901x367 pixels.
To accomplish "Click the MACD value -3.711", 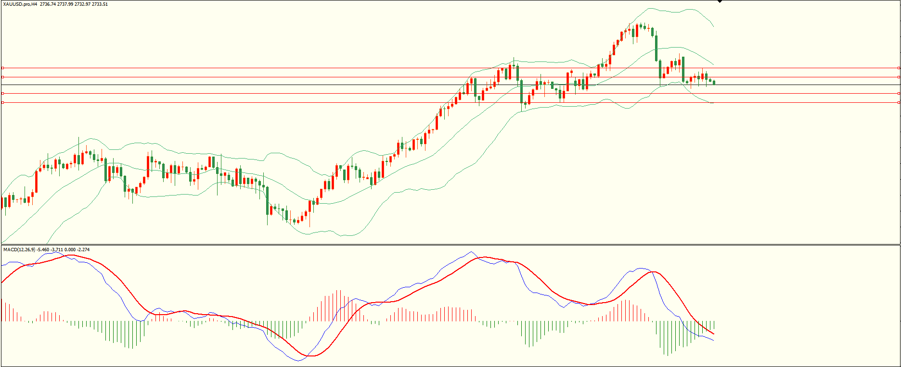I will point(57,250).
